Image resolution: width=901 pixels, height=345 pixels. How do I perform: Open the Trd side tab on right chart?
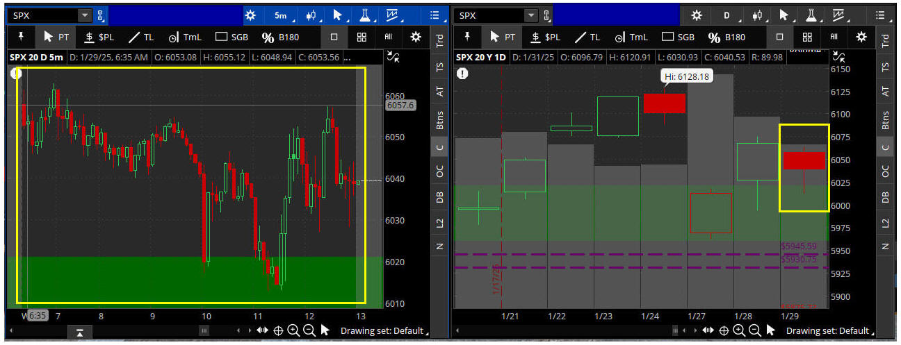pyautogui.click(x=885, y=41)
